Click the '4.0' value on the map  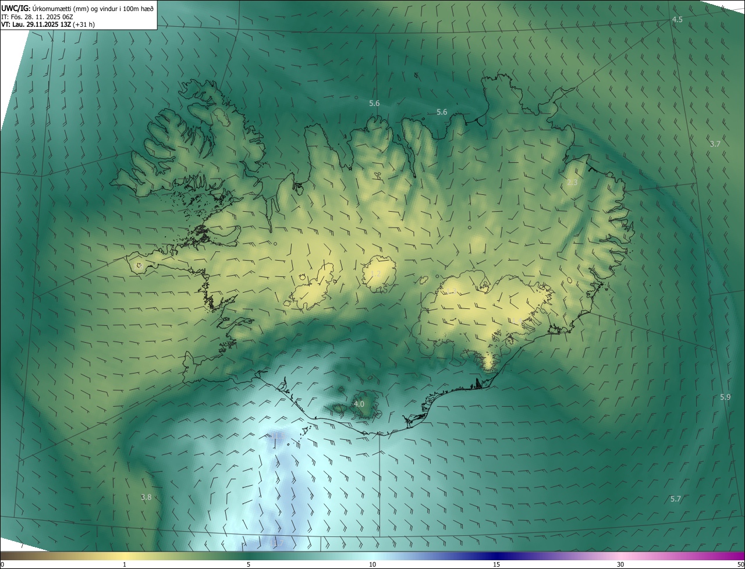(359, 404)
